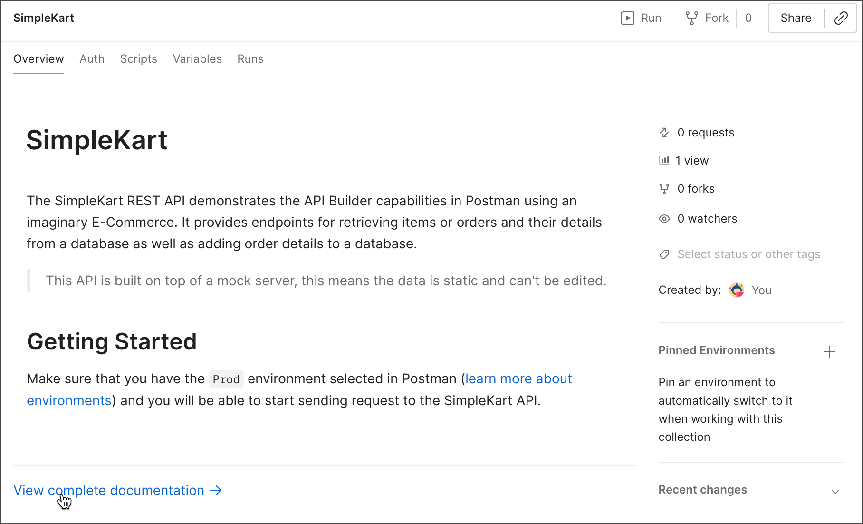The width and height of the screenshot is (863, 524).
Task: Click the bar chart view icon
Action: (664, 161)
